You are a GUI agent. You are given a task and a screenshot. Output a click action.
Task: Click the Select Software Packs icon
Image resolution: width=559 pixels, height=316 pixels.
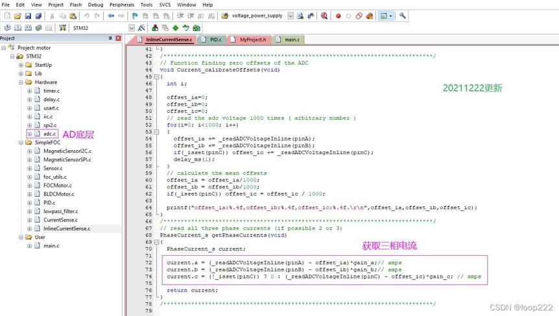185,28
